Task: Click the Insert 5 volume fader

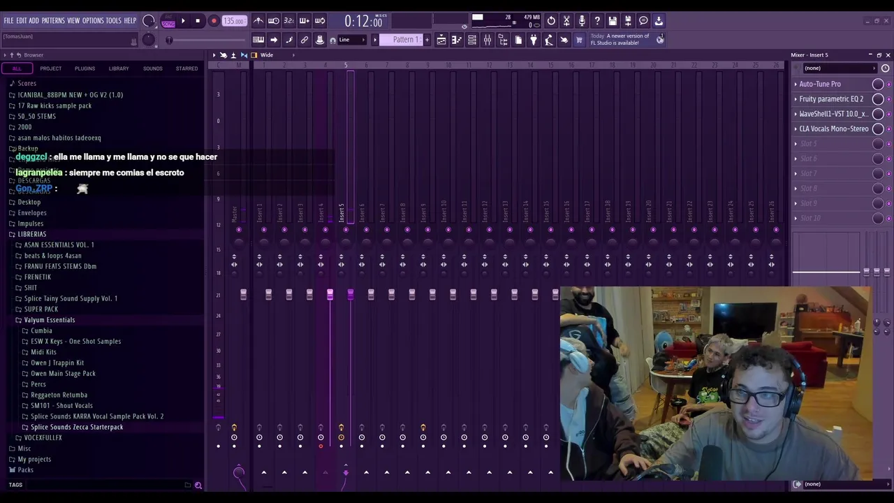Action: (351, 296)
